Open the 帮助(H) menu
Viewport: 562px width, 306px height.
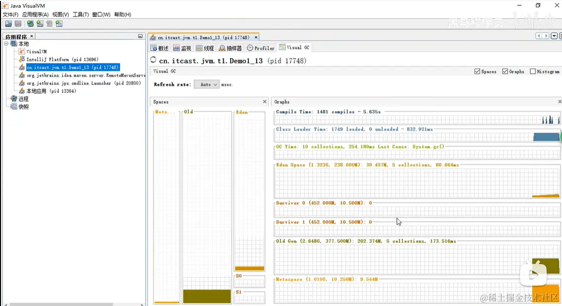pyautogui.click(x=122, y=14)
